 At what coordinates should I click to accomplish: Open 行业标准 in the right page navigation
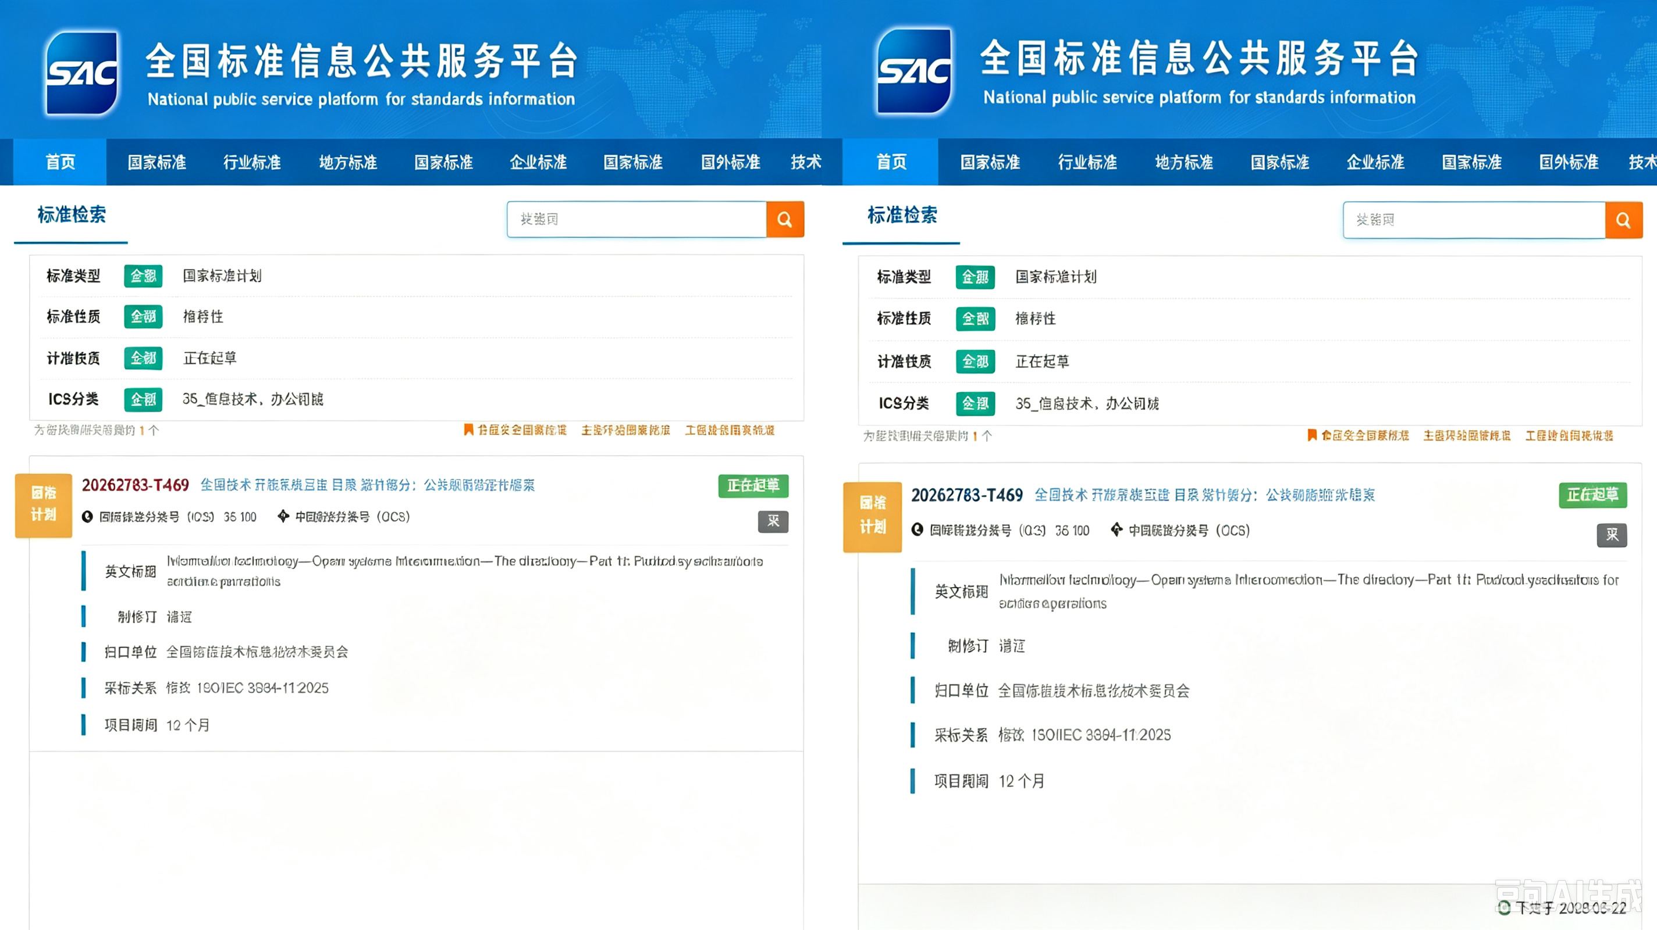point(1087,162)
